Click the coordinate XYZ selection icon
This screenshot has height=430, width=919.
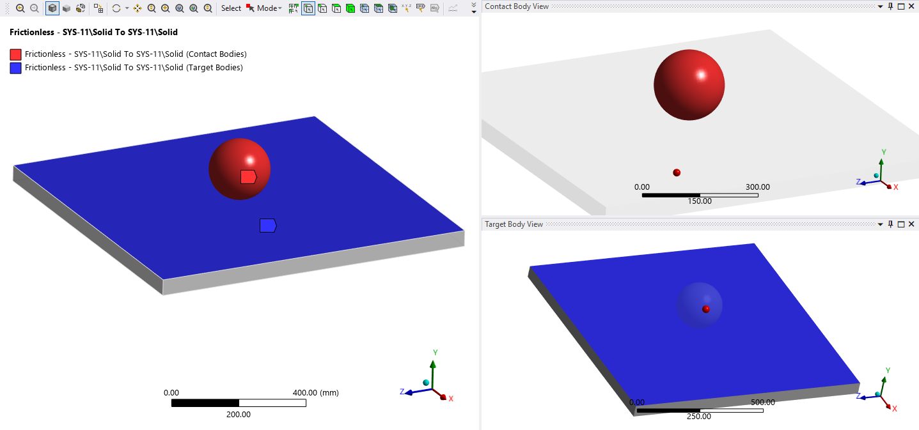[406, 8]
